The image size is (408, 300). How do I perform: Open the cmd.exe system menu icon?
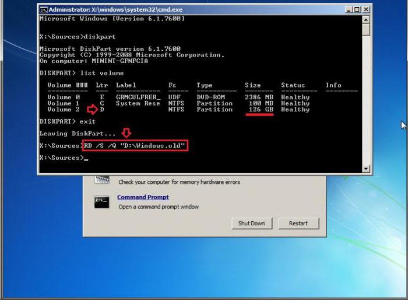[x=44, y=9]
